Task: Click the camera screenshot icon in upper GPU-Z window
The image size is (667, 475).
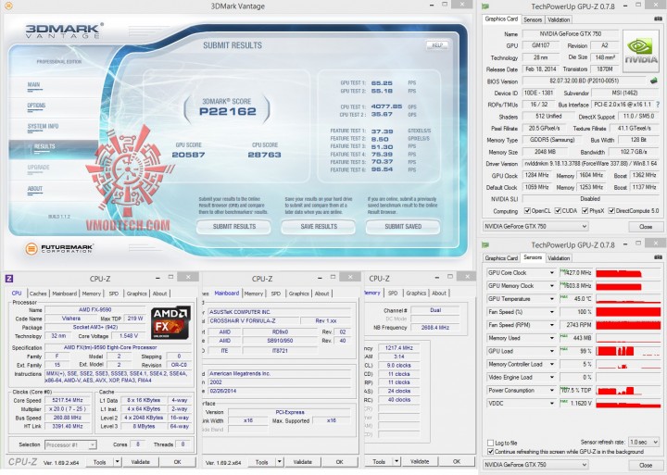Action: [x=658, y=19]
